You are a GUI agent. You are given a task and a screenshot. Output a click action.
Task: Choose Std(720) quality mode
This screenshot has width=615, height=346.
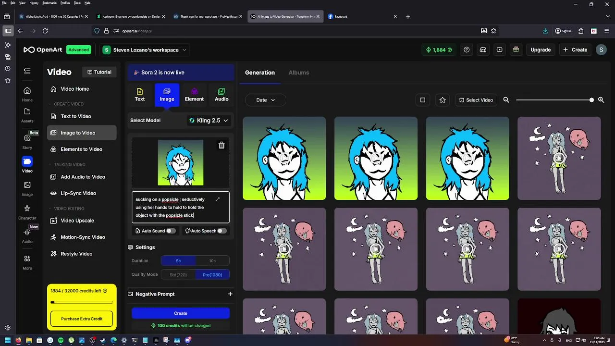point(178,275)
